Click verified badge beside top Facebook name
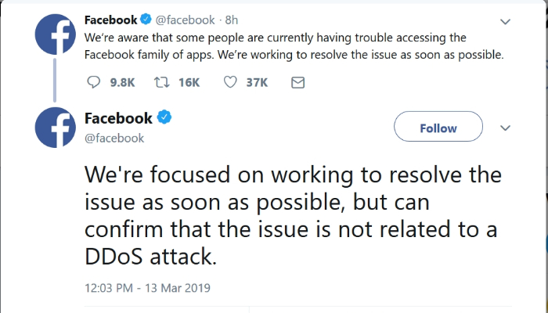 tap(146, 20)
